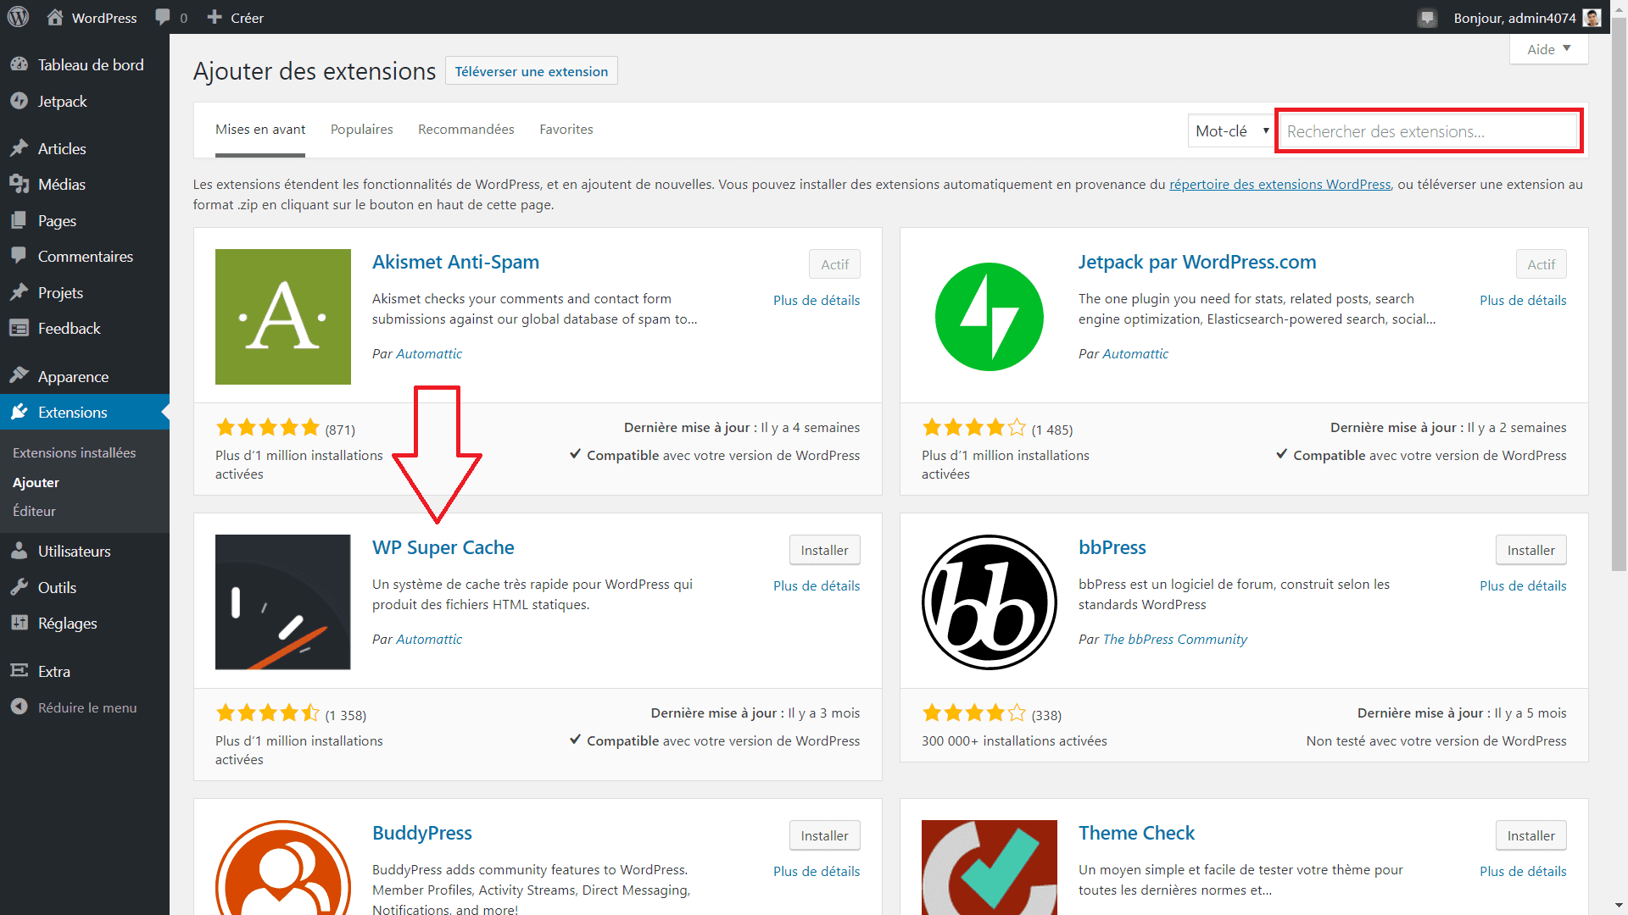Expand the Aide help dropdown
The width and height of the screenshot is (1628, 915).
coord(1548,49)
